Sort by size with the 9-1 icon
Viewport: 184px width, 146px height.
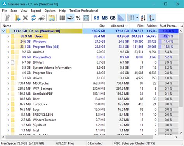151,18
